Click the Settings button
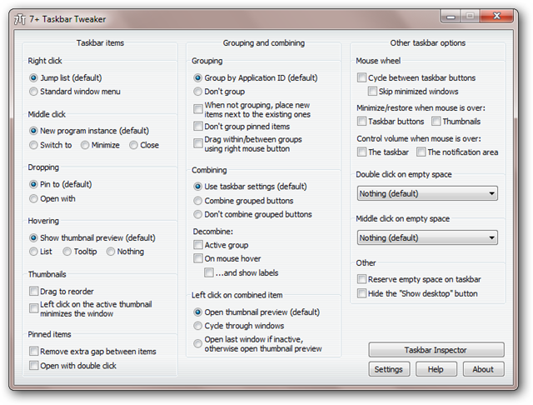 point(388,369)
